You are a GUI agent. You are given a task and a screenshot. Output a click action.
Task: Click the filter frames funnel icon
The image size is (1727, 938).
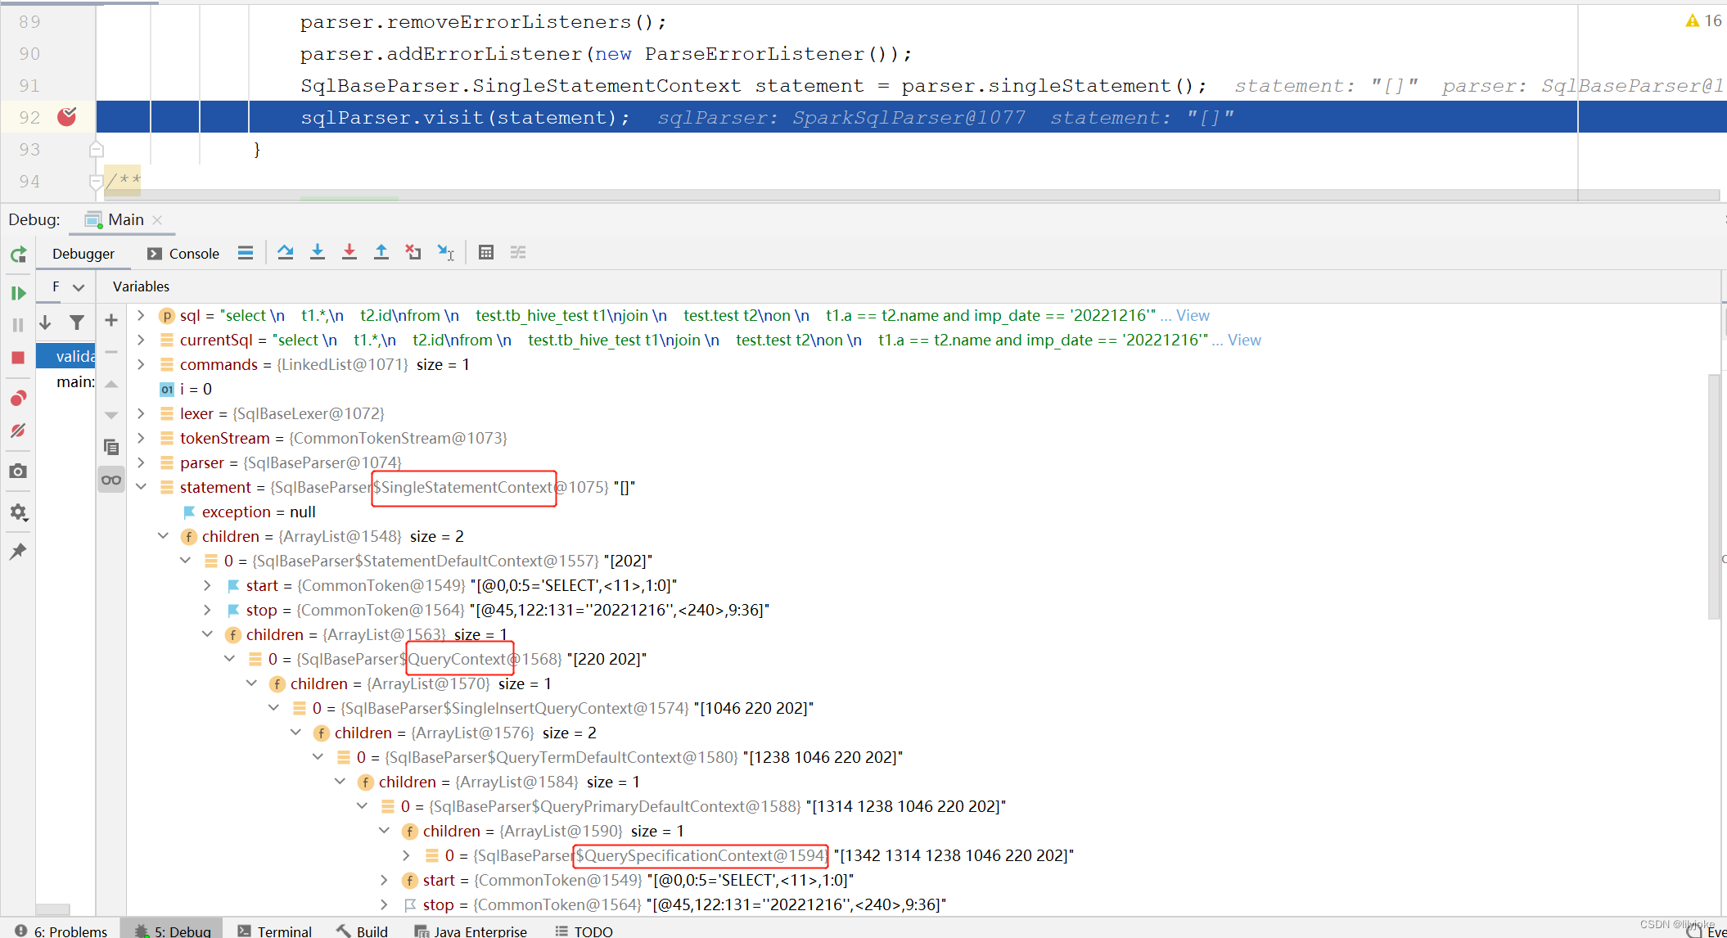pyautogui.click(x=77, y=322)
